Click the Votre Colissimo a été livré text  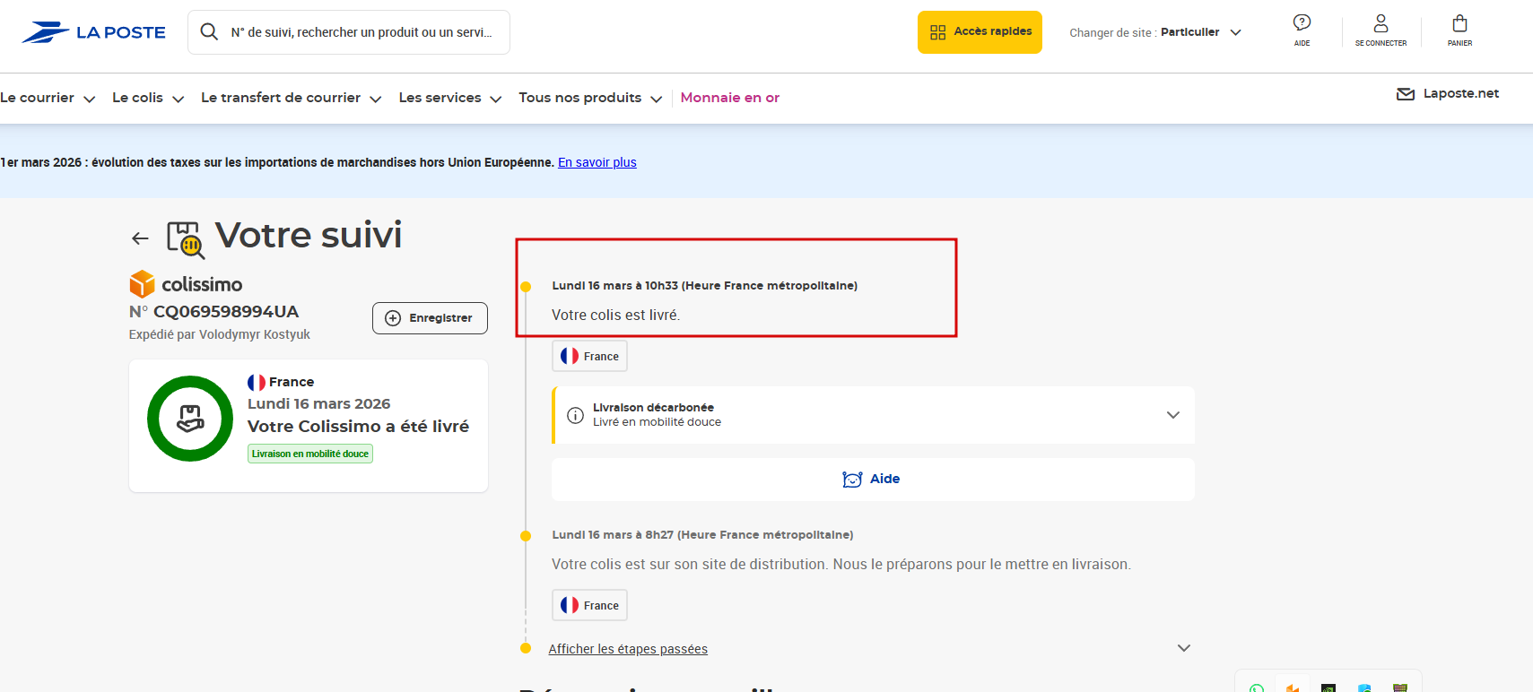[358, 427]
